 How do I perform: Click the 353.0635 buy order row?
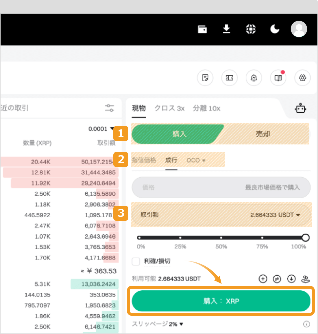(59, 295)
